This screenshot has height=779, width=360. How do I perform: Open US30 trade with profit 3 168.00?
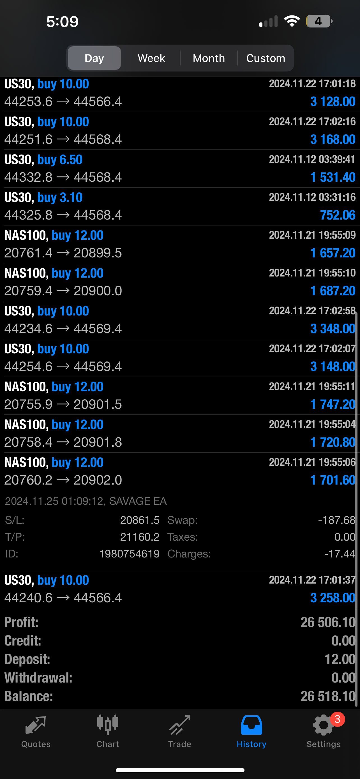[180, 131]
